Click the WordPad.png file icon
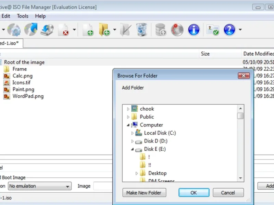 pyautogui.click(x=7, y=96)
